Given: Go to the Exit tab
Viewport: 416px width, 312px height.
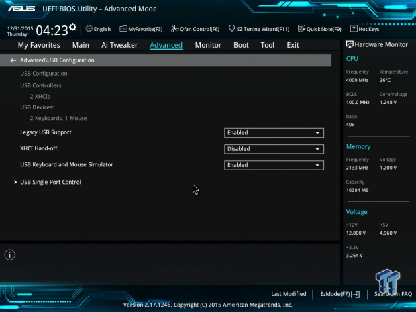Looking at the screenshot, I should coord(293,45).
